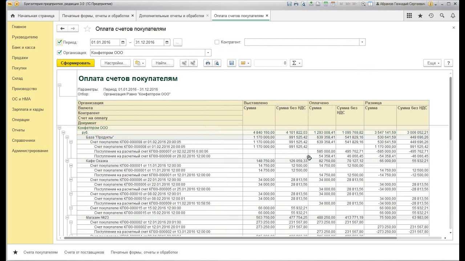The width and height of the screenshot is (465, 261).
Task: Print the report with toolbar printer icon
Action: (x=208, y=63)
